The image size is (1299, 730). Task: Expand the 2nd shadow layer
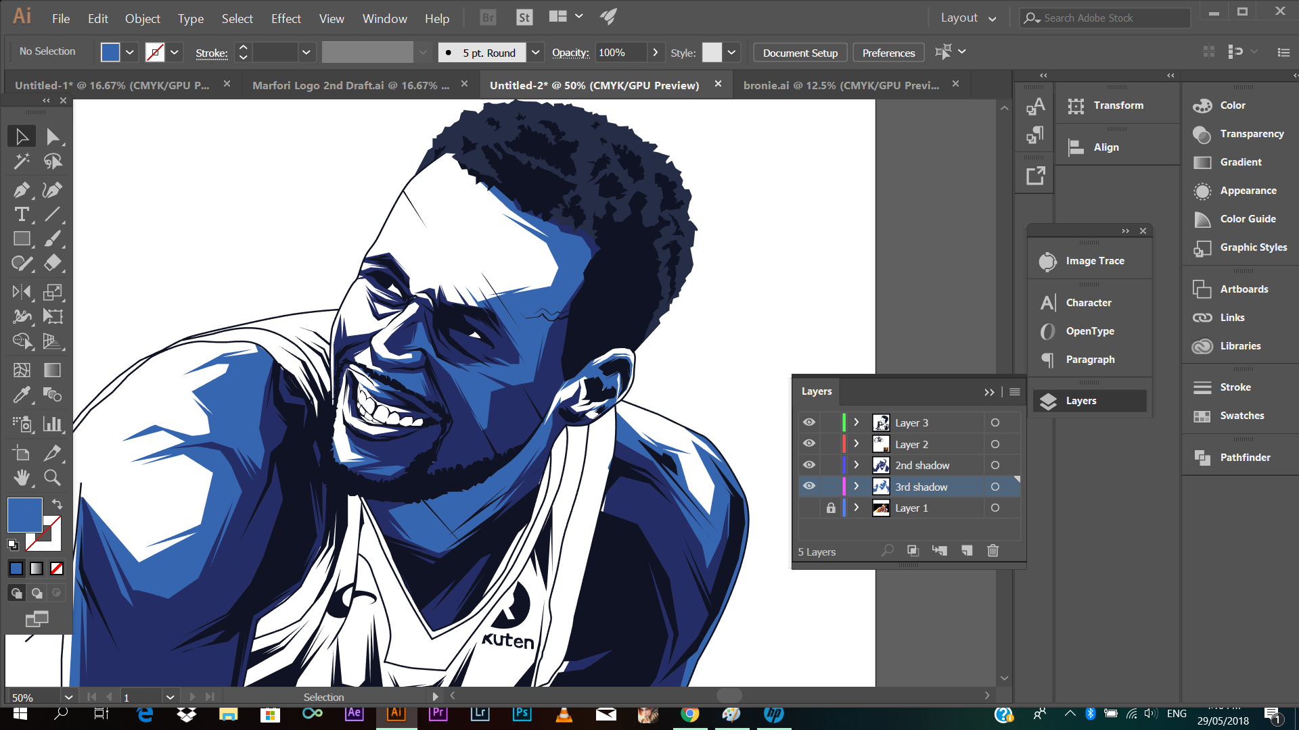(x=857, y=465)
